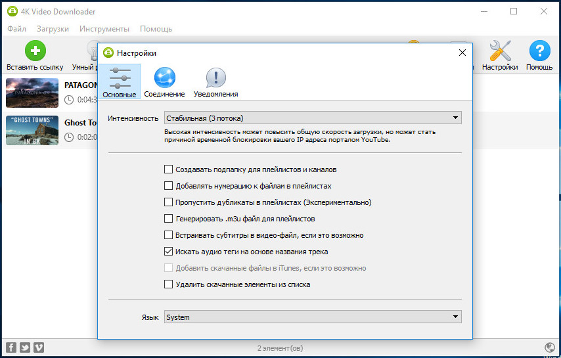Enable Удалить скачанные элементы из списка

168,284
